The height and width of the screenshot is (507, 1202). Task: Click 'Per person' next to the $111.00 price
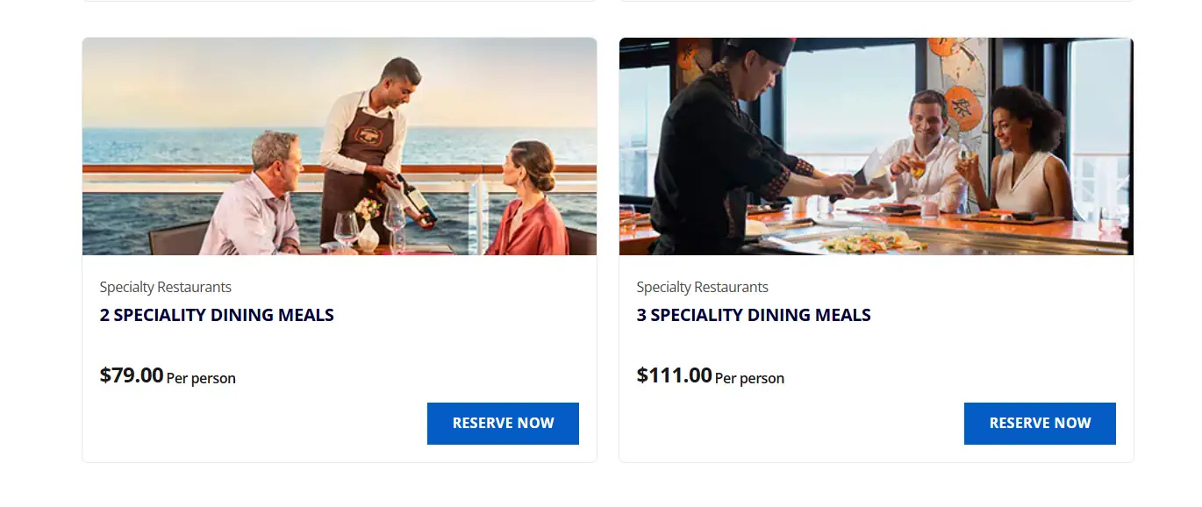[x=749, y=379]
